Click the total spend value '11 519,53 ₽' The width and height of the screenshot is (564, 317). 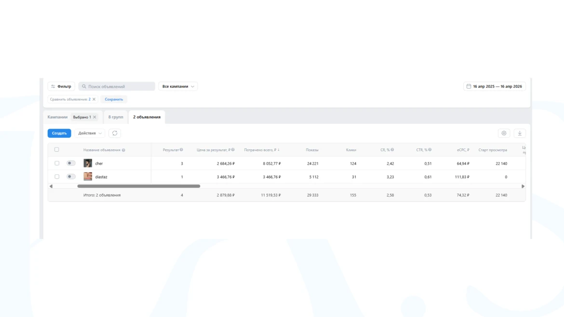(271, 195)
